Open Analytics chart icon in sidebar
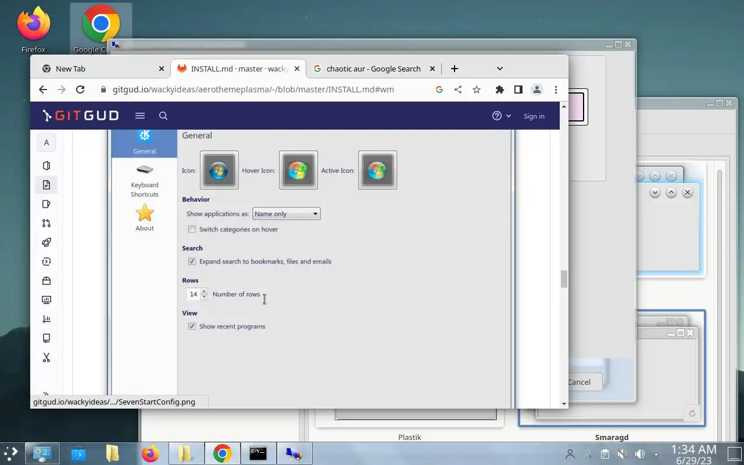The image size is (744, 465). (46, 319)
